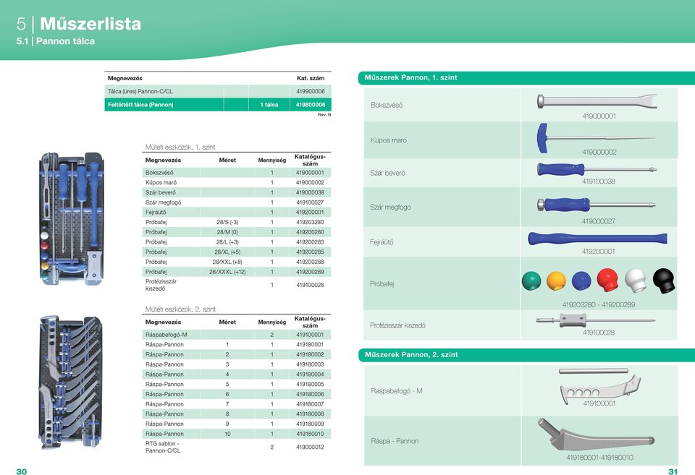
Task: Select the blue Próbafej trial head
Action: (x=581, y=281)
